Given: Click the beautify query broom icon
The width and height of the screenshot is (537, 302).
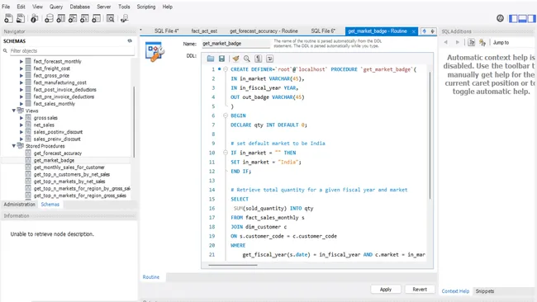Looking at the screenshot, I should 235,59.
